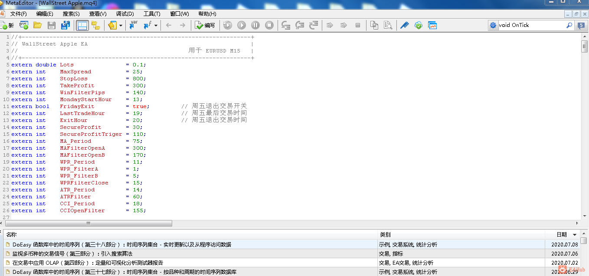This screenshot has height=276, width=589.
Task: Click the articles list vertical scrollbar thumb
Action: click(584, 240)
